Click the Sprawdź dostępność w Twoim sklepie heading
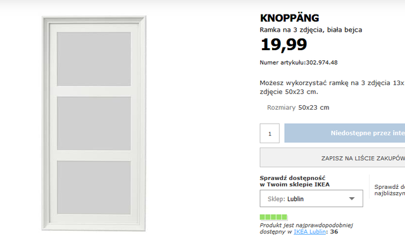This screenshot has height=239, width=405. coord(295,181)
